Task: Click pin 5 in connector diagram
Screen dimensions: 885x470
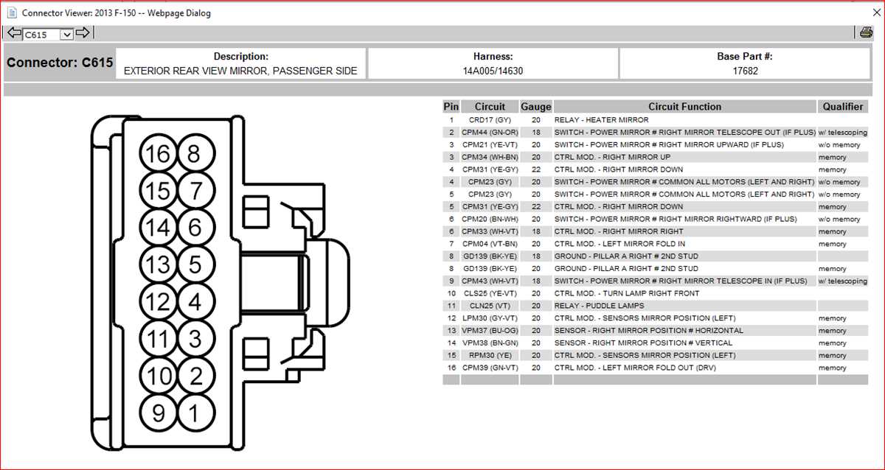Action: (x=195, y=264)
